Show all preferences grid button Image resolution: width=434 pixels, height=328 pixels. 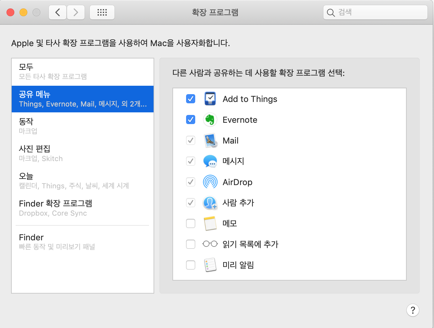point(102,12)
